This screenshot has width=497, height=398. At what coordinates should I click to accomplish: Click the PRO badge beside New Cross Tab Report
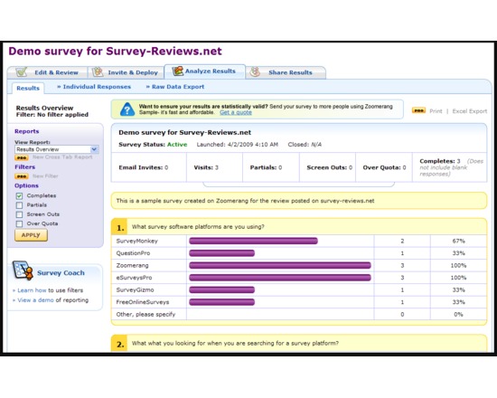(x=22, y=157)
